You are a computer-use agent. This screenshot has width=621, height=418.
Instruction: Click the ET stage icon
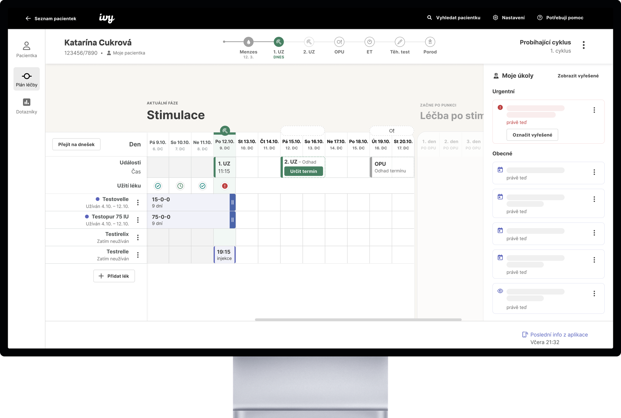(x=369, y=42)
